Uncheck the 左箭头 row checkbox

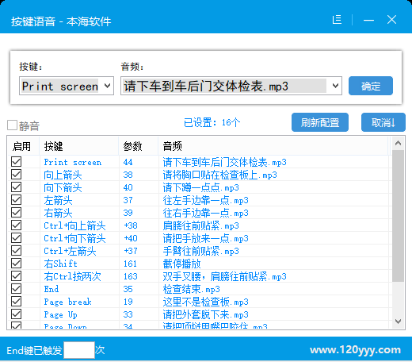click(x=16, y=199)
